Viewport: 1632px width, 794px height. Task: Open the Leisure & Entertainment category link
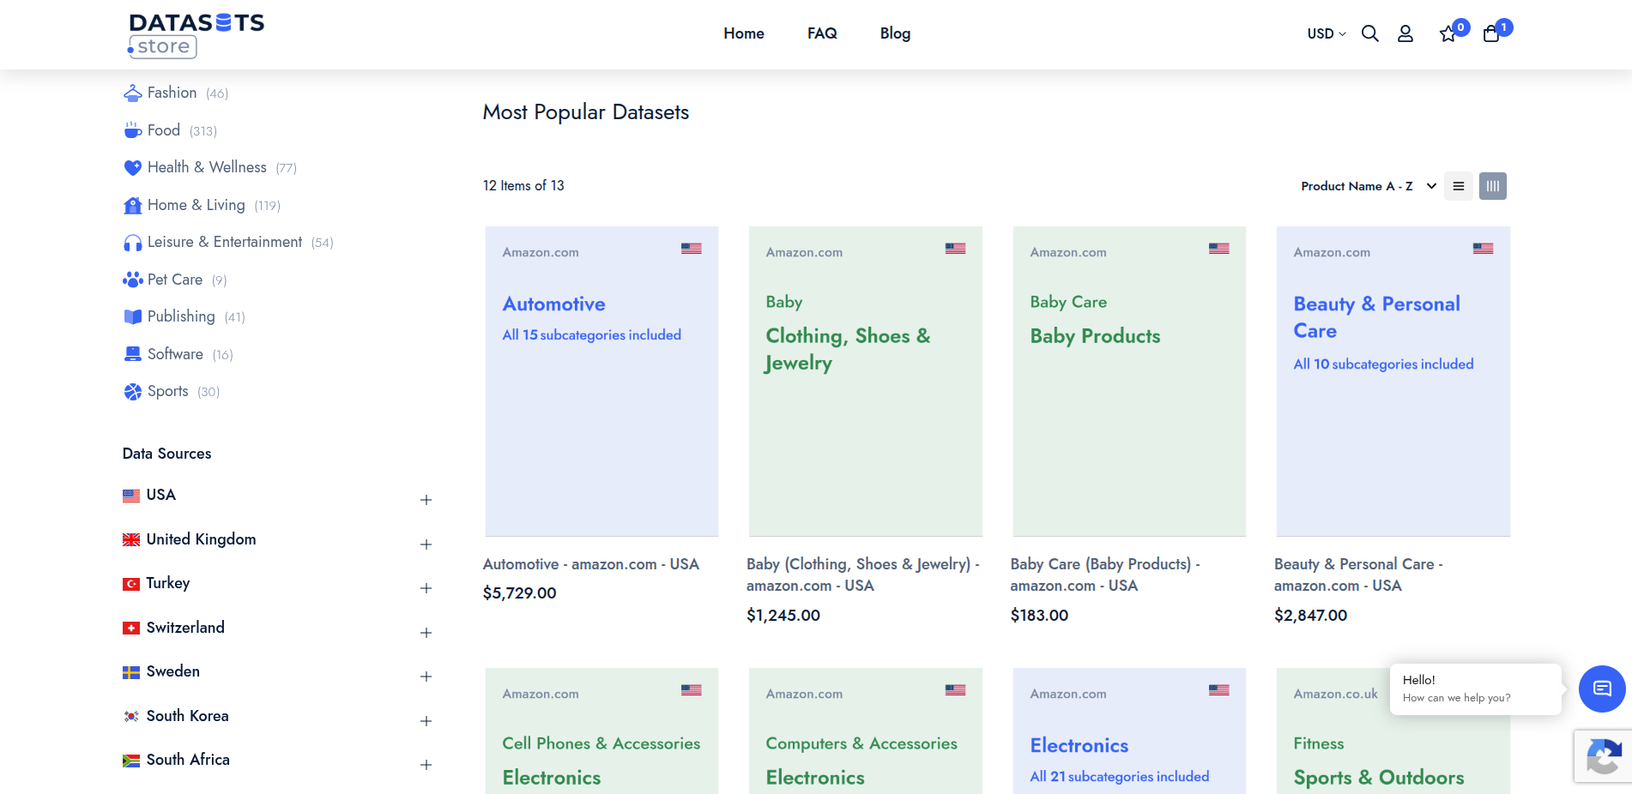pyautogui.click(x=225, y=242)
